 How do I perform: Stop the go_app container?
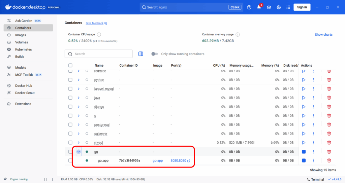(304, 161)
